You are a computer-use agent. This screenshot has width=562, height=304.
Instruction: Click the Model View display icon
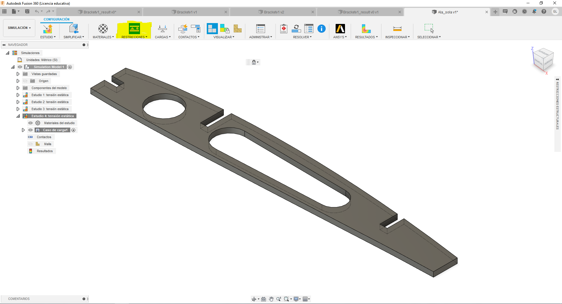pos(212,29)
